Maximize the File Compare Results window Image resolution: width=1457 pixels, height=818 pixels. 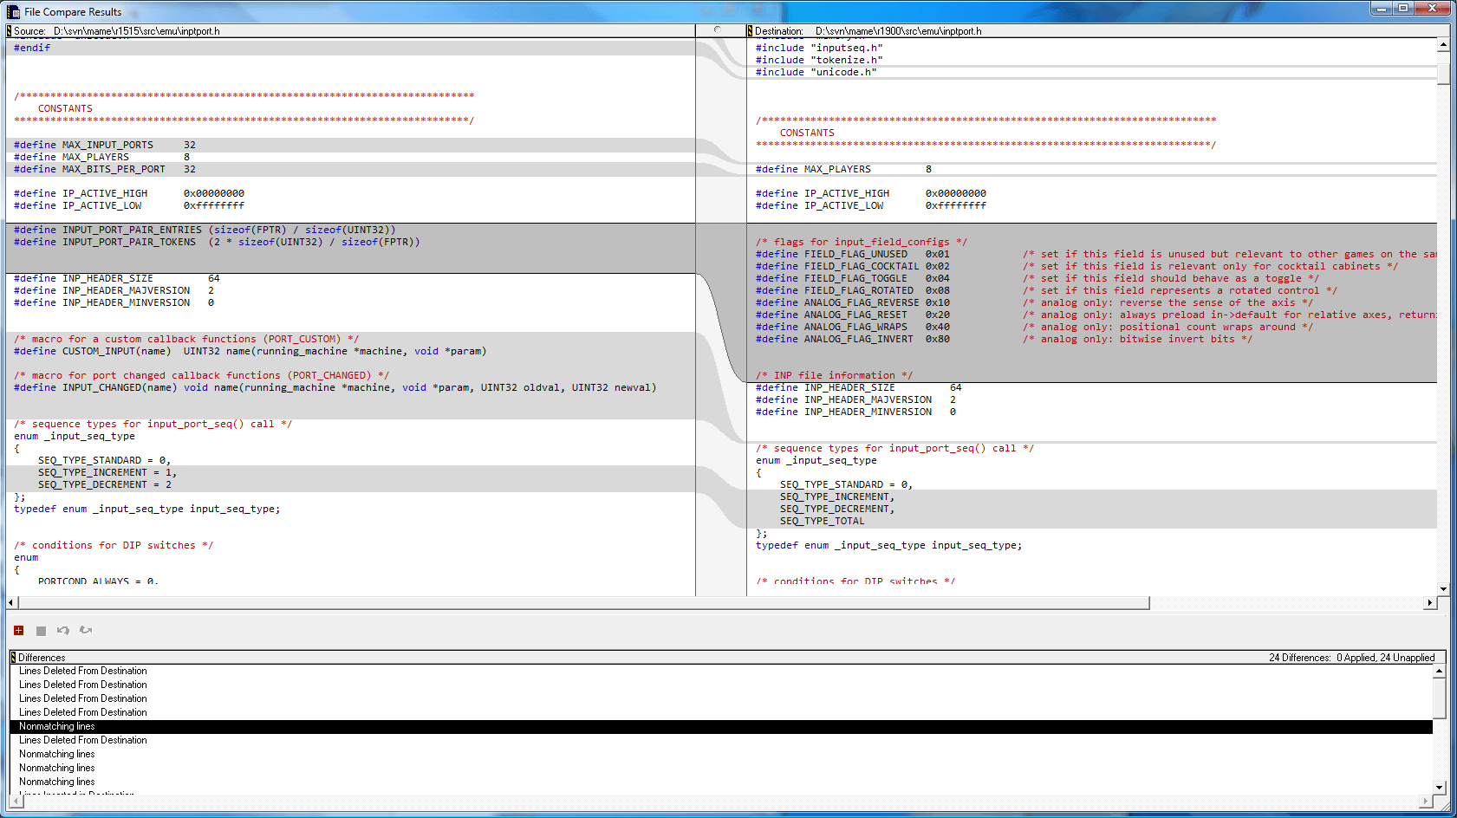click(x=1403, y=8)
